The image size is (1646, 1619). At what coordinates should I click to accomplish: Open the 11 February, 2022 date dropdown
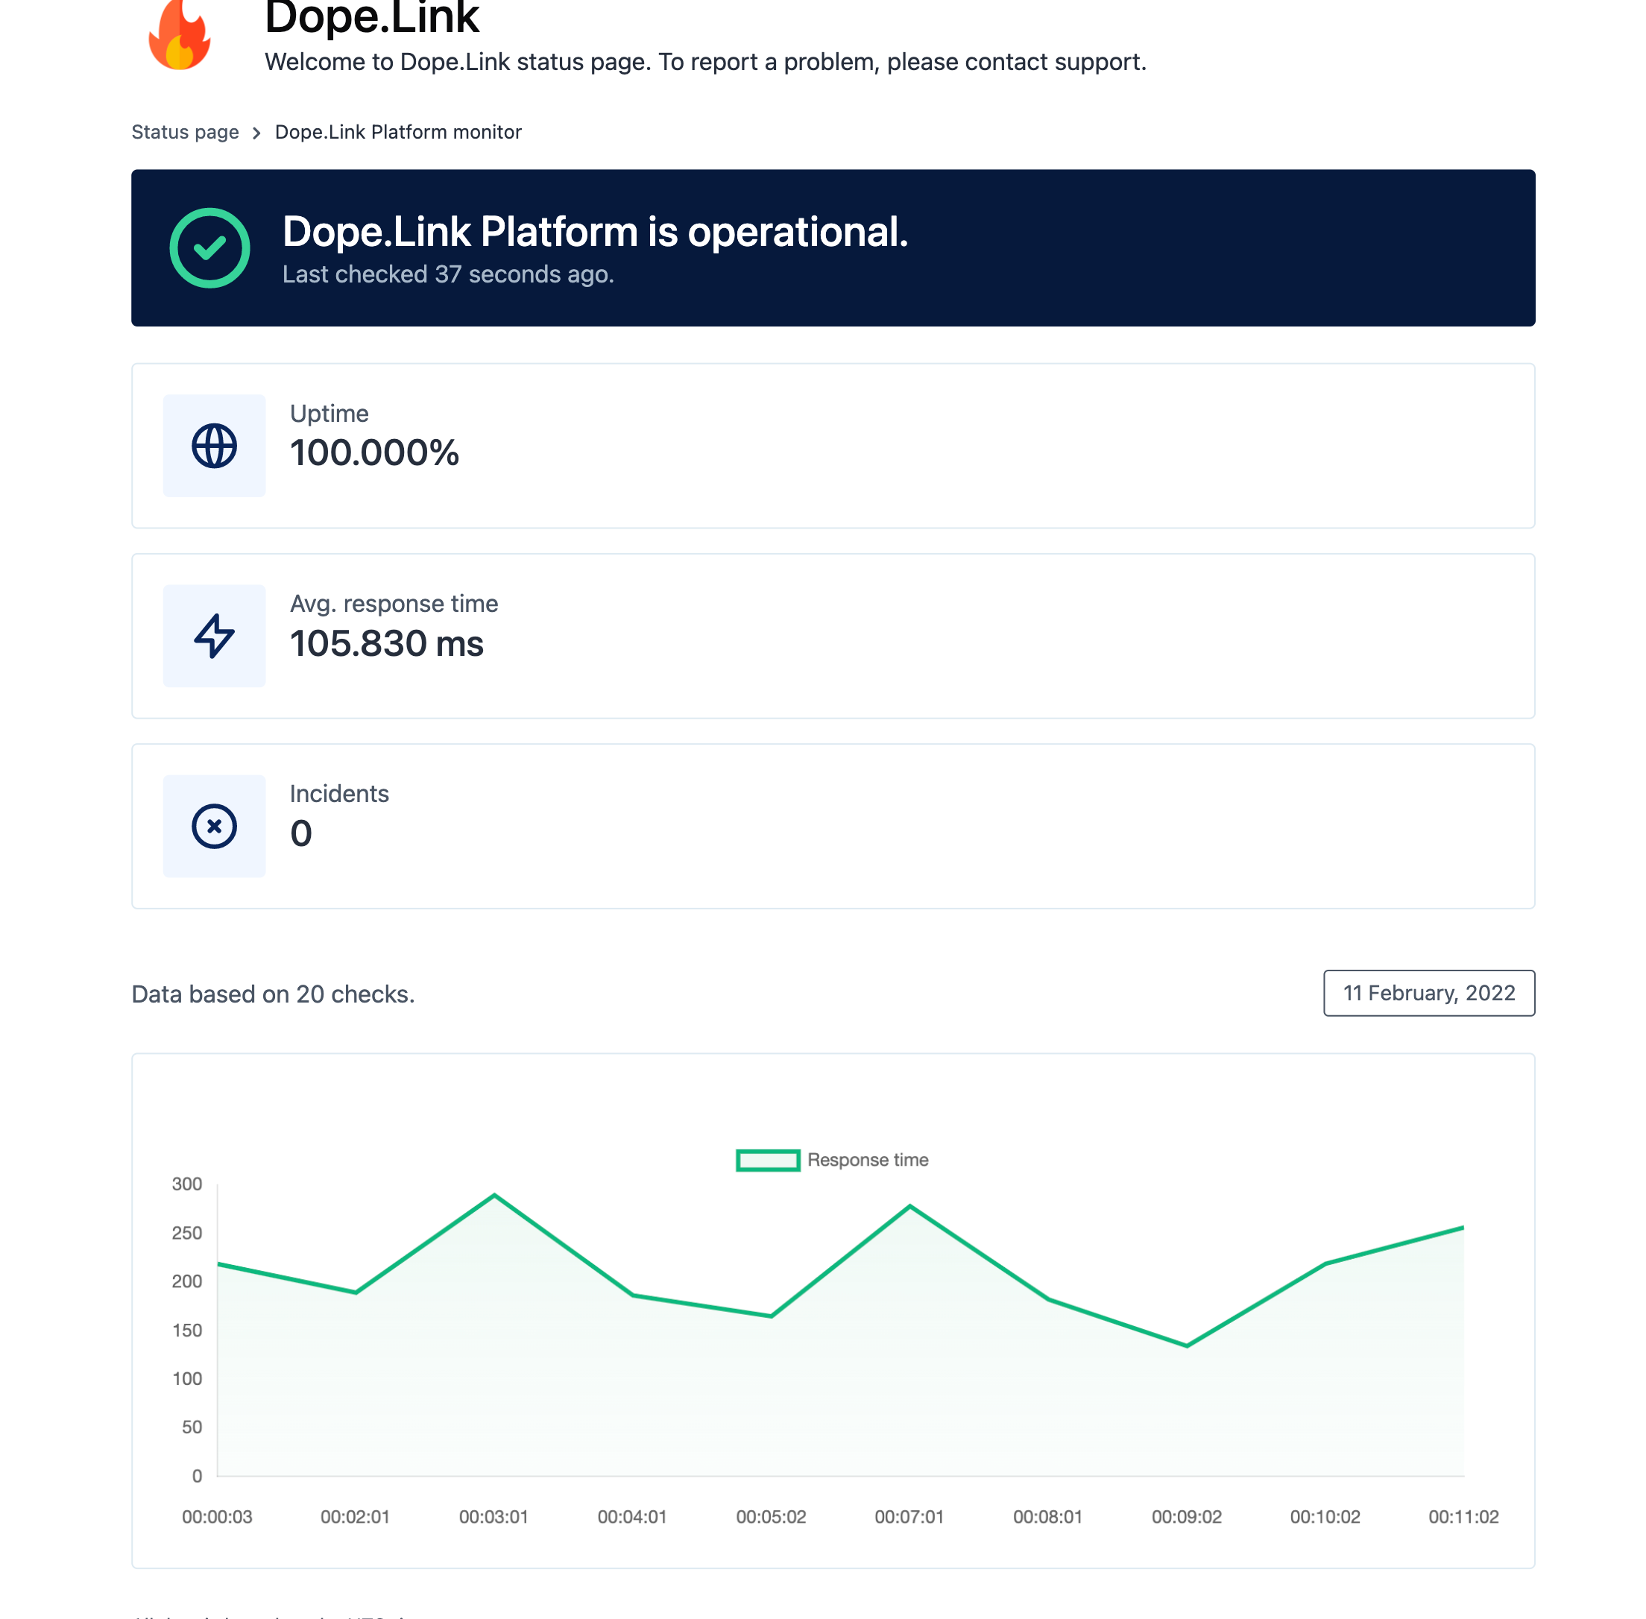click(1427, 994)
